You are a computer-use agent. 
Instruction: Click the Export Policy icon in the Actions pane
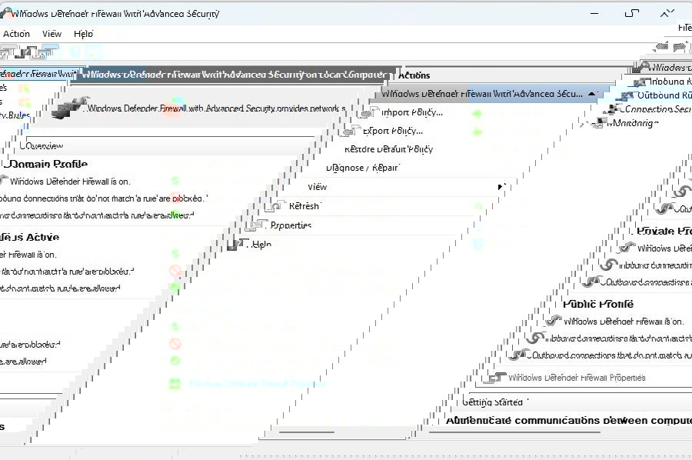(x=351, y=131)
